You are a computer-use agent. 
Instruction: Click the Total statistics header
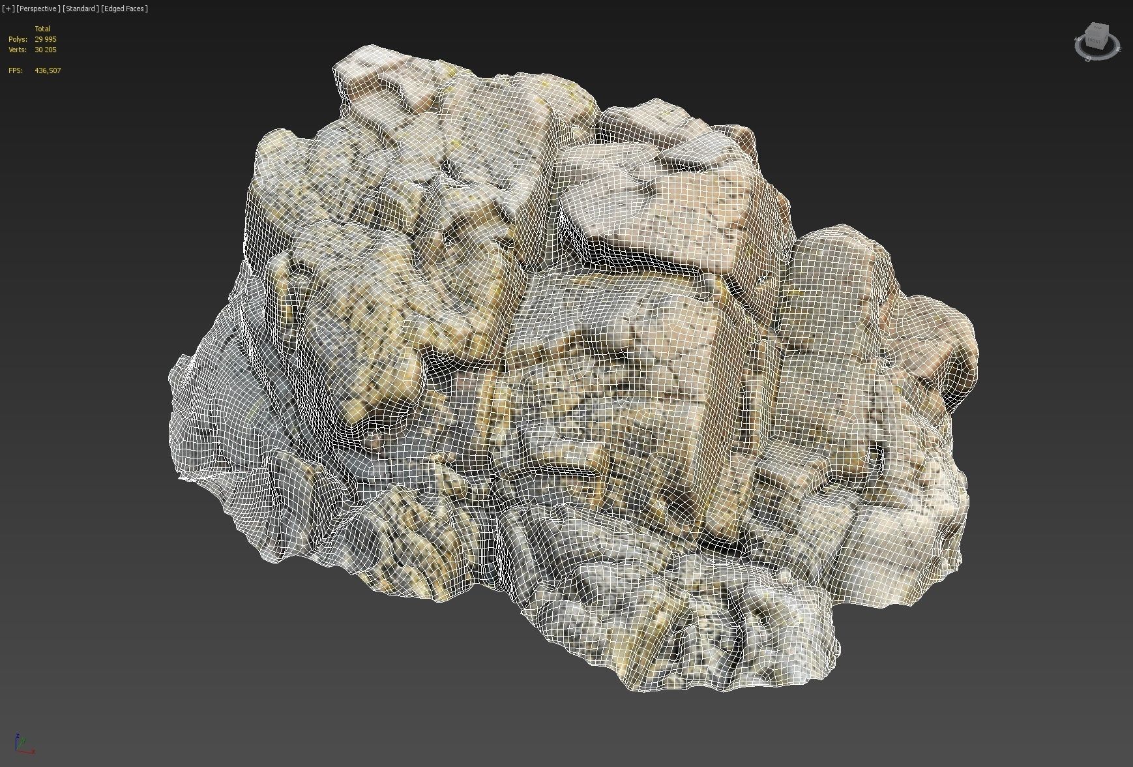42,29
